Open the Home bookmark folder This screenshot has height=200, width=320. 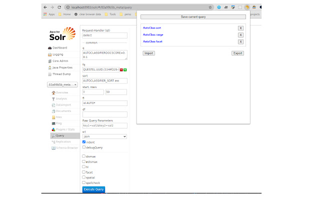(x=64, y=14)
